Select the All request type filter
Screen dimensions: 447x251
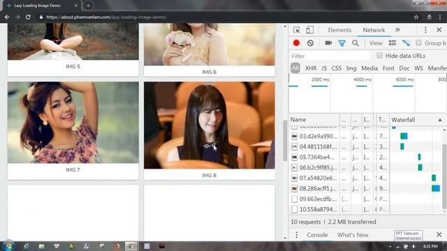tap(295, 68)
